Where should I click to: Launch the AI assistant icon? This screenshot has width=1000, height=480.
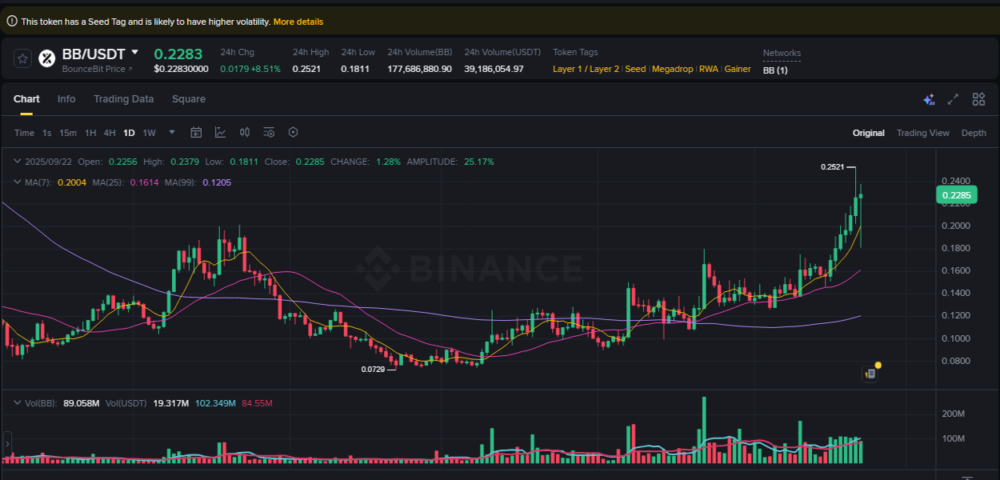929,99
